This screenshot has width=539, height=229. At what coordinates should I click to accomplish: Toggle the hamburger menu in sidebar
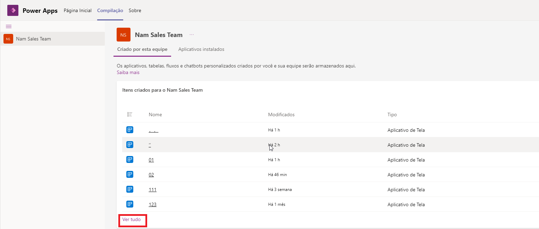tap(9, 27)
